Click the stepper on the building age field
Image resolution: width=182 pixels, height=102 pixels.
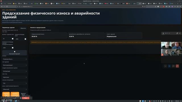coord(13,39)
